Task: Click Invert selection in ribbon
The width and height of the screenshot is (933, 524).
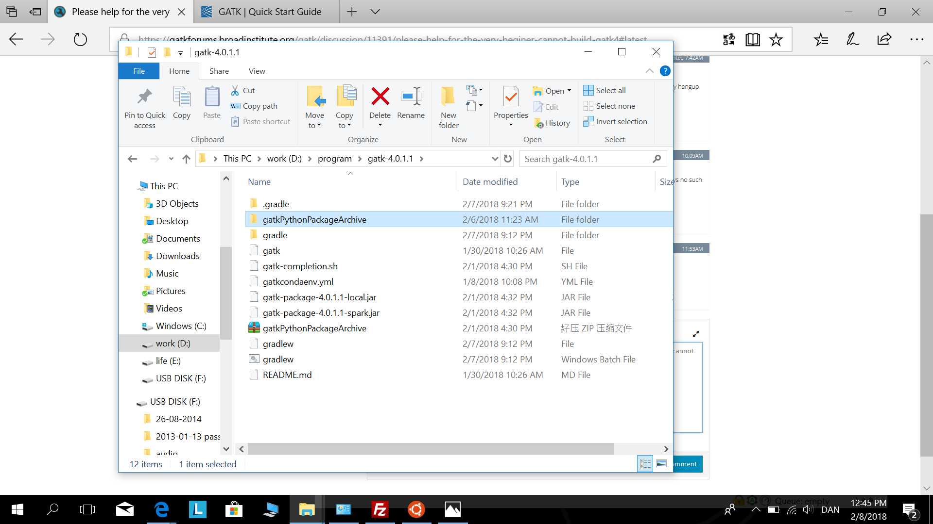Action: pos(615,121)
